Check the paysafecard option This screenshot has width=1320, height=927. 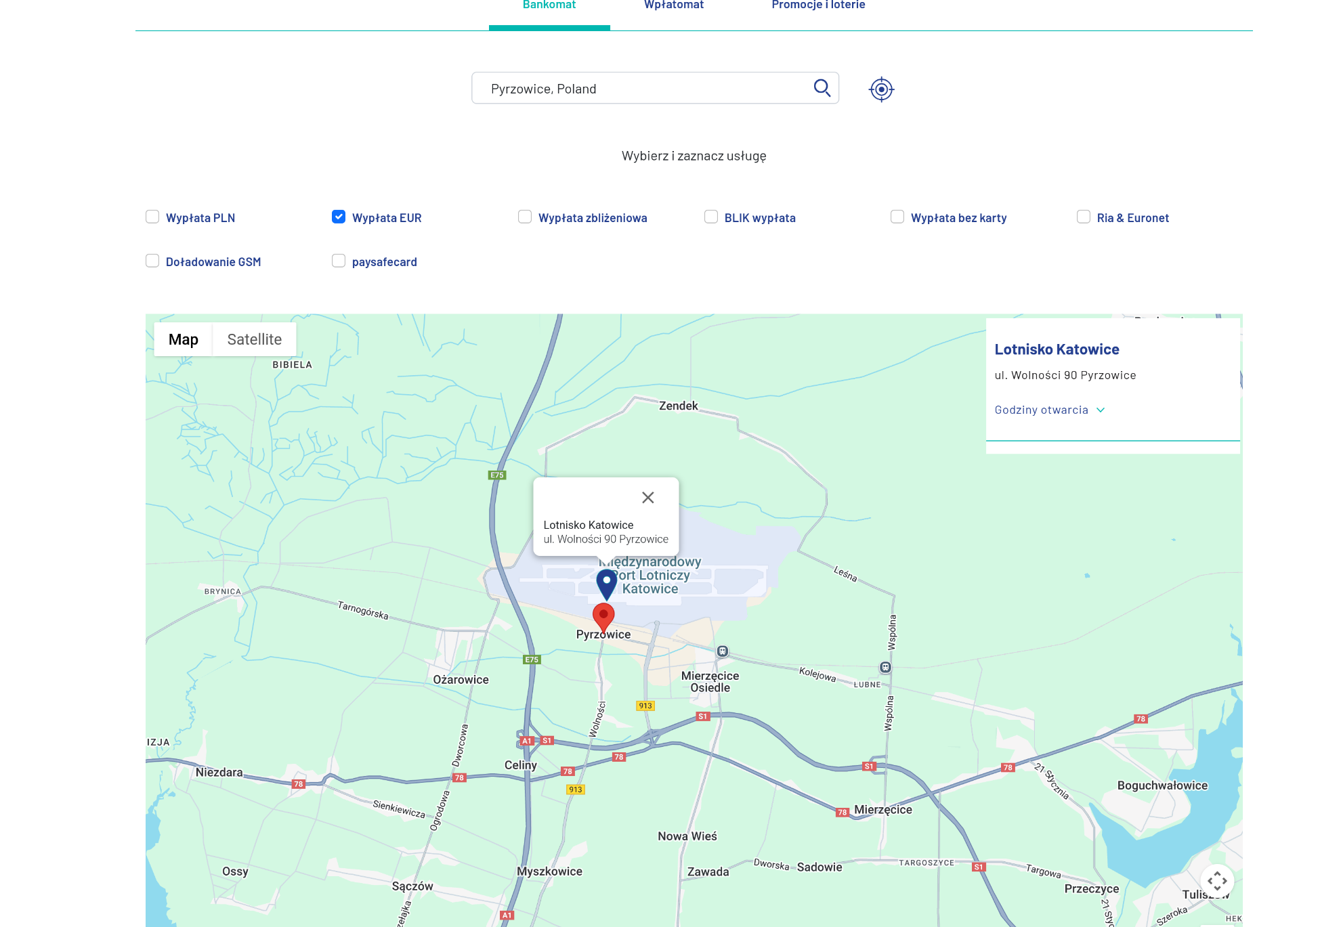[339, 261]
